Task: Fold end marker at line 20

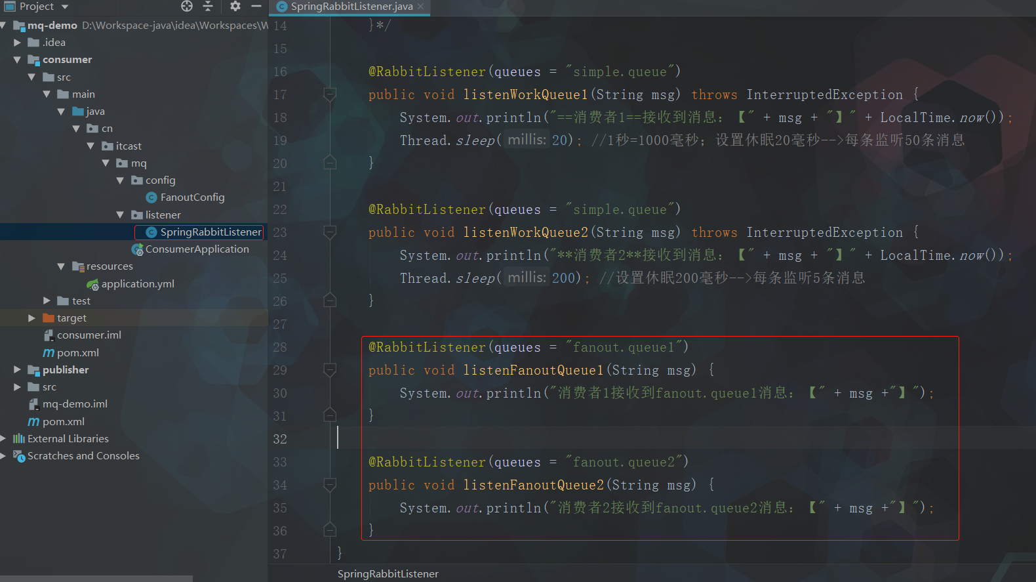Action: pos(330,163)
